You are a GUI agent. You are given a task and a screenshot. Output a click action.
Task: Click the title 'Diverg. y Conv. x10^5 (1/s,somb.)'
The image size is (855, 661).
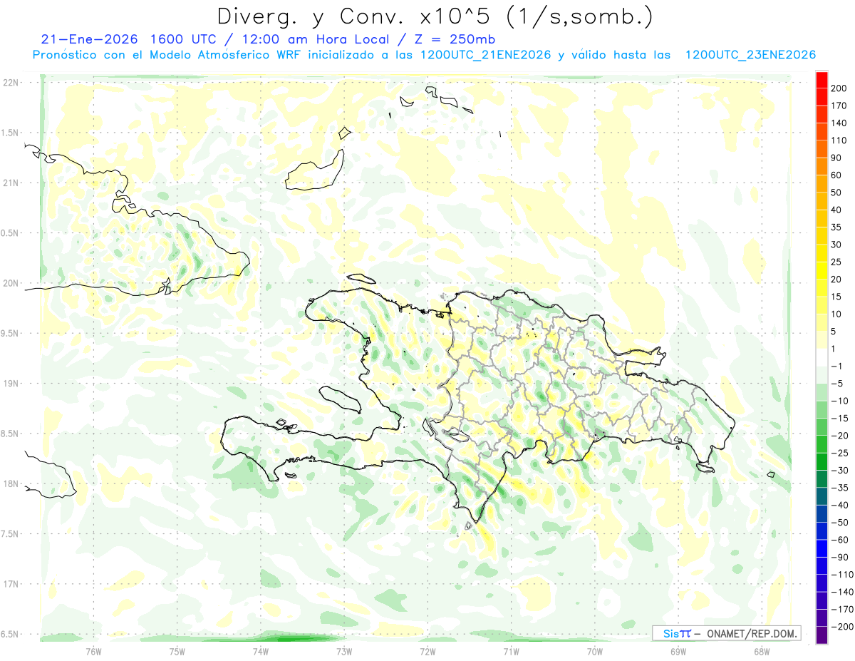coord(435,16)
